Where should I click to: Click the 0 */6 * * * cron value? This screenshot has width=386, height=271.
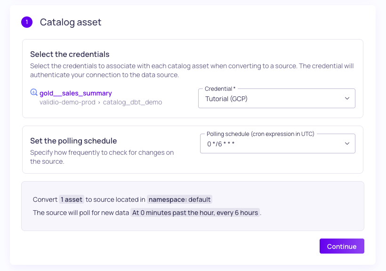(x=220, y=144)
